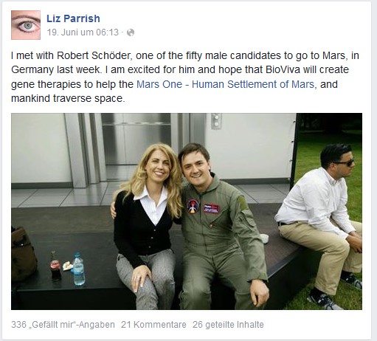This screenshot has height=341, width=377.
Task: Click the brown bag at the photo's left edge
Action: pyautogui.click(x=24, y=255)
